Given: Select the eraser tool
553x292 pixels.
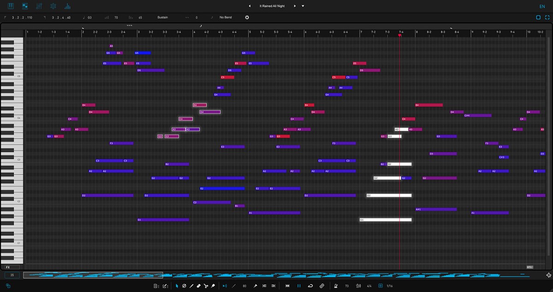Looking at the screenshot, I should coord(199,286).
